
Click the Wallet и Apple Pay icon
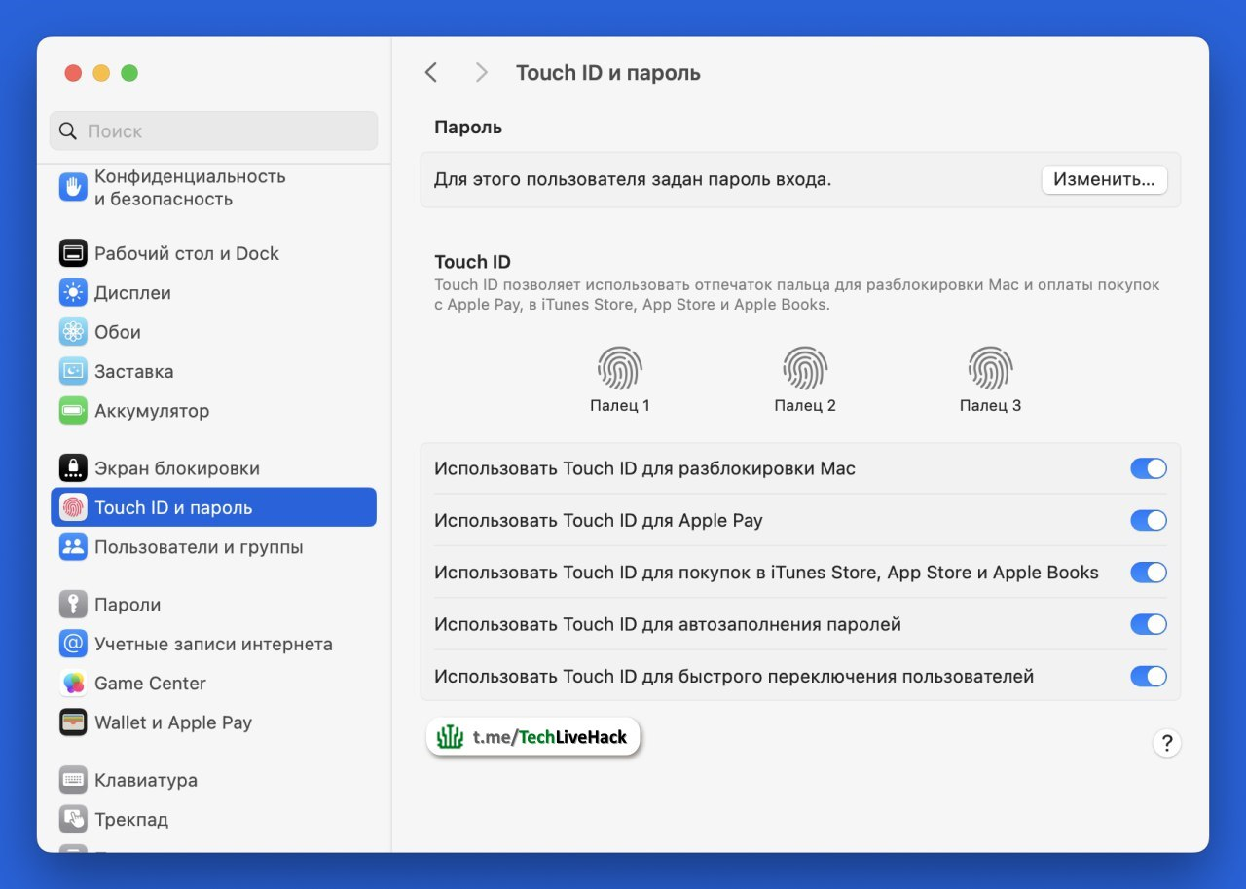(x=73, y=722)
